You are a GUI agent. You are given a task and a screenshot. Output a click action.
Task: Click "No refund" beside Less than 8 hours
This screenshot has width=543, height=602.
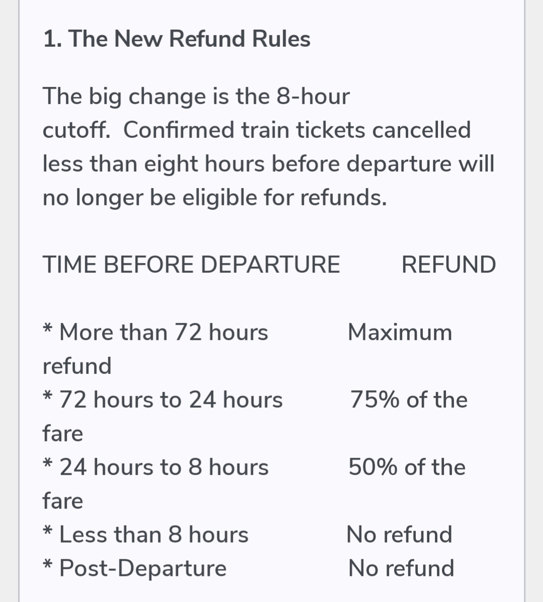[x=400, y=535]
